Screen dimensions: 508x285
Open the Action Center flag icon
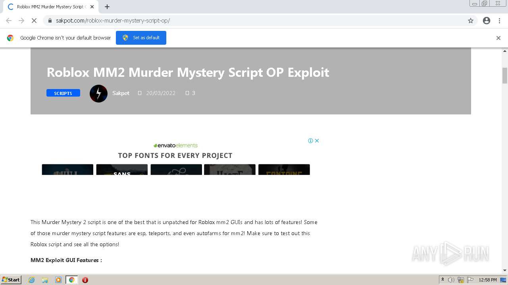pos(470,280)
